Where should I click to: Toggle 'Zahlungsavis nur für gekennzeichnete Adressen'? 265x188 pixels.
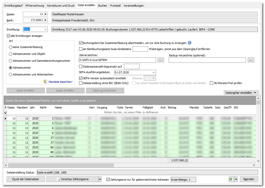click(108, 179)
